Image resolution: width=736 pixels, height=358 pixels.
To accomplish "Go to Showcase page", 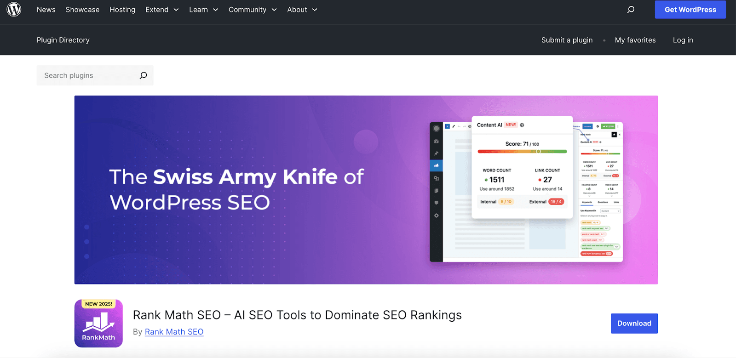I will [82, 10].
